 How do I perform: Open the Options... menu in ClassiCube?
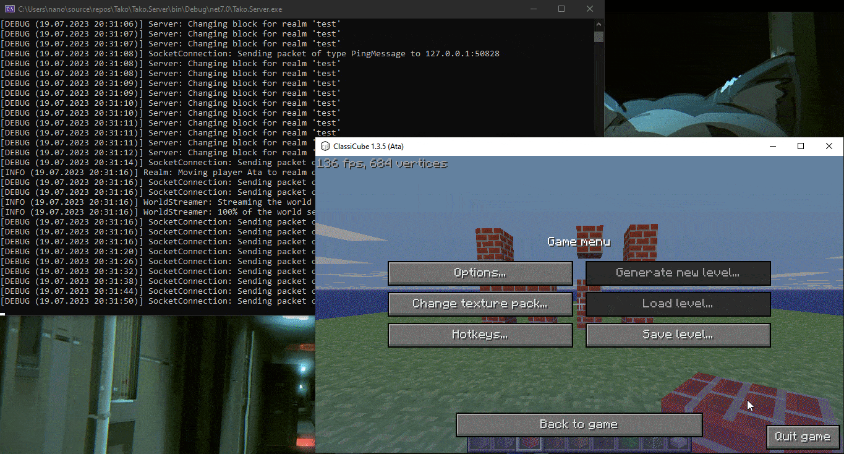(480, 273)
